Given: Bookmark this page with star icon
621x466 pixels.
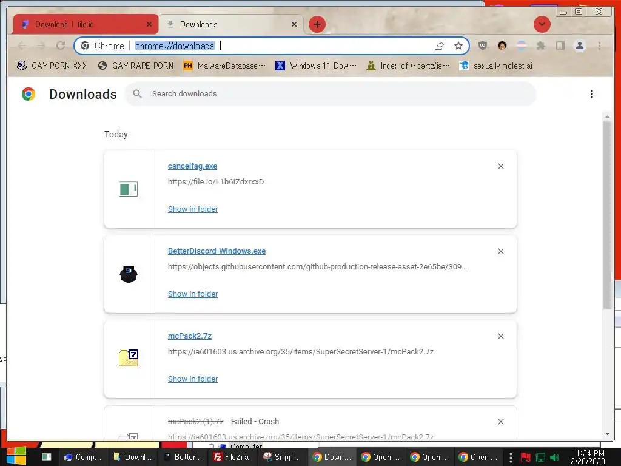Looking at the screenshot, I should (458, 46).
